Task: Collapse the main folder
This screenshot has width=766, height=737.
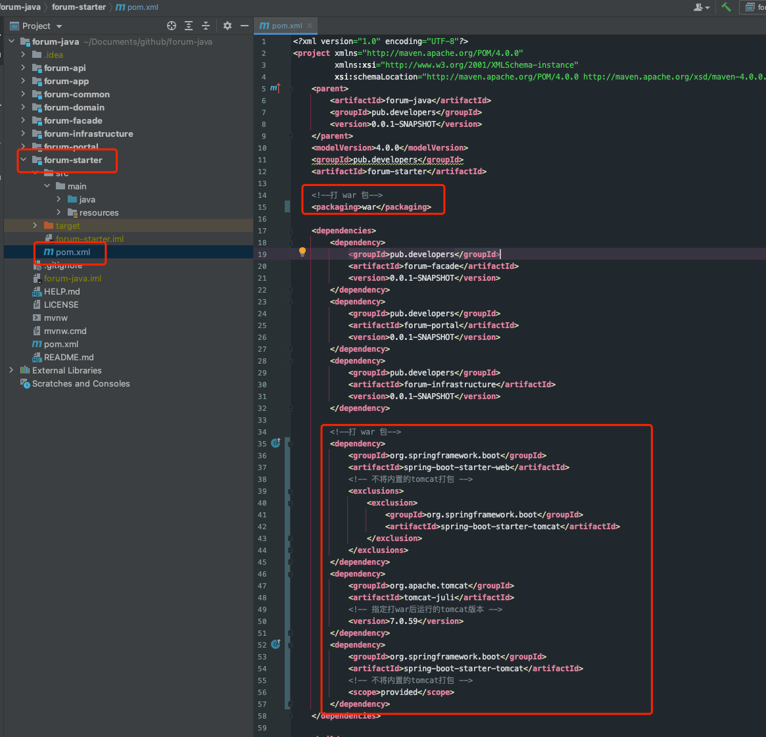Action: 47,186
